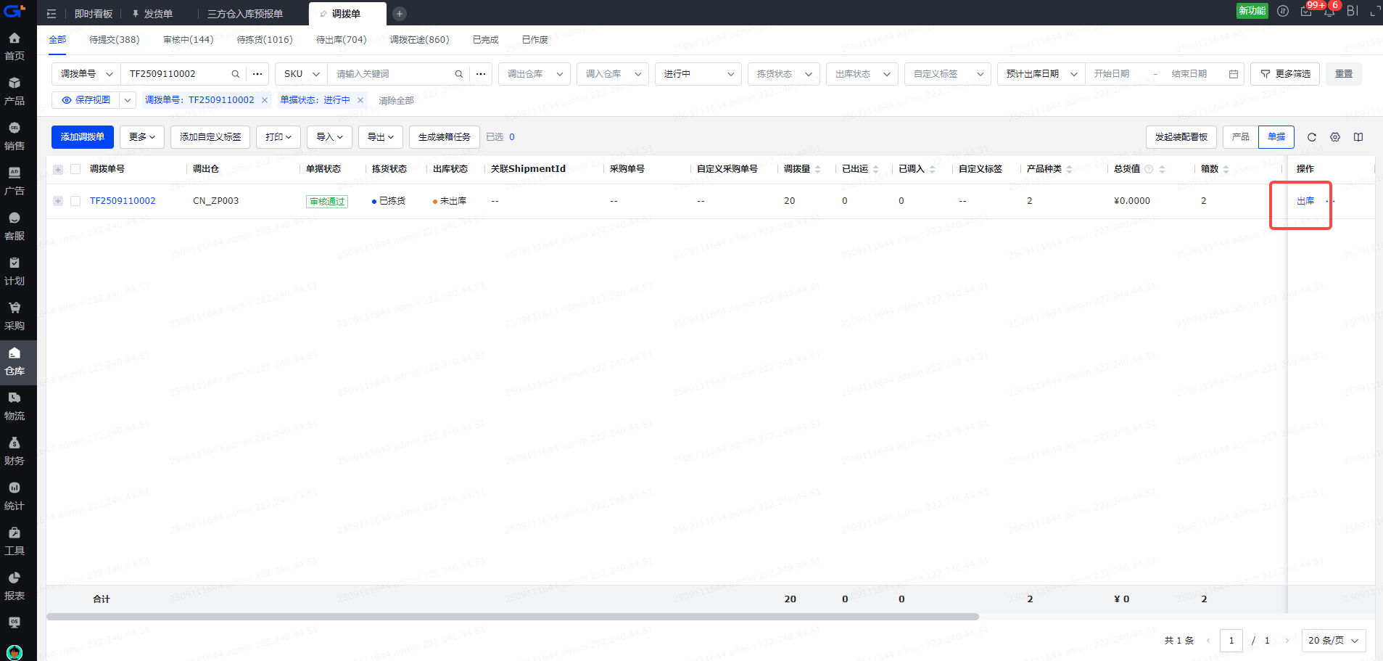Click horizontal scrollbar under table
Viewport: 1383px width, 661px height.
pos(513,617)
